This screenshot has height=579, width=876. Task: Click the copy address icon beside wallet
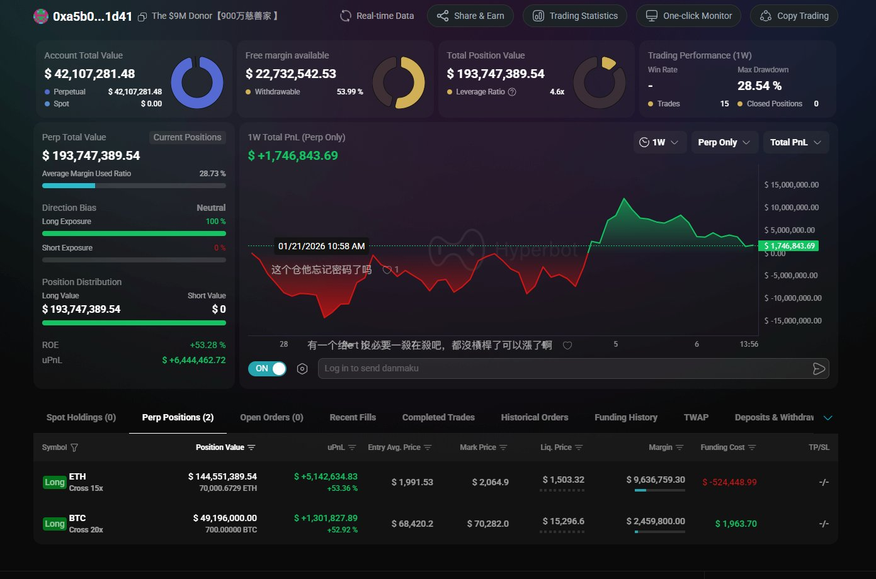tap(142, 16)
